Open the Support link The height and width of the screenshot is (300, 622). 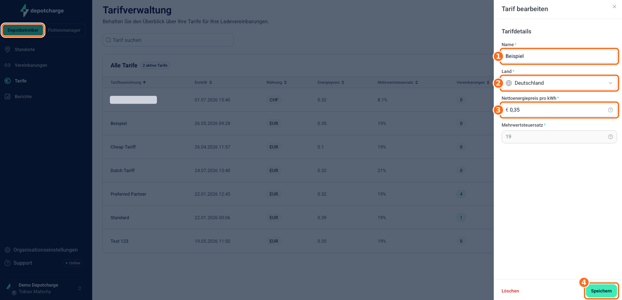23,263
